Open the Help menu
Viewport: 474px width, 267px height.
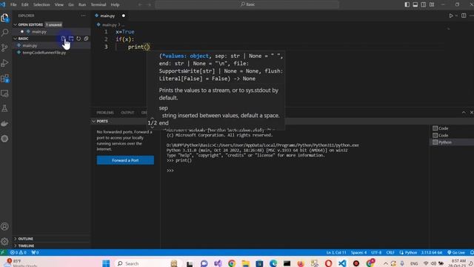click(x=115, y=4)
